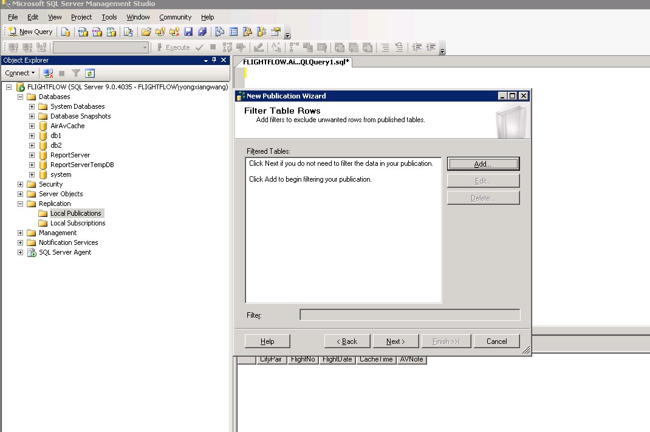Click the New Query toolbar button
Image resolution: width=650 pixels, height=432 pixels.
coord(30,32)
